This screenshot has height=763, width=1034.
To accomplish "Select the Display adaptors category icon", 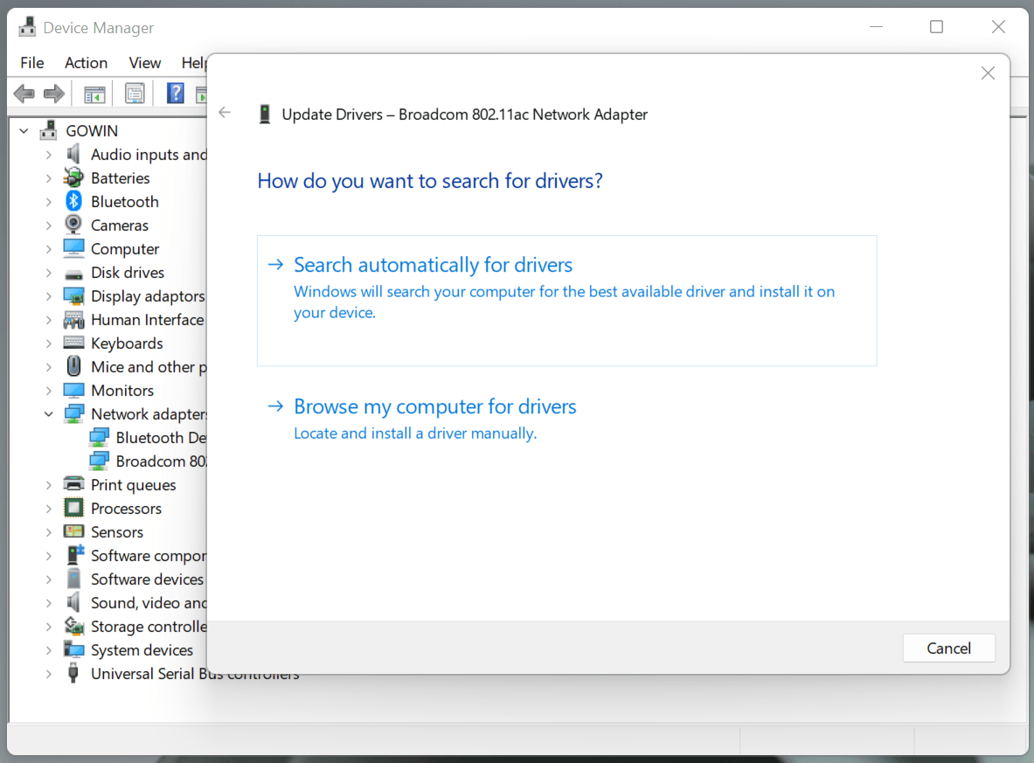I will pyautogui.click(x=72, y=295).
